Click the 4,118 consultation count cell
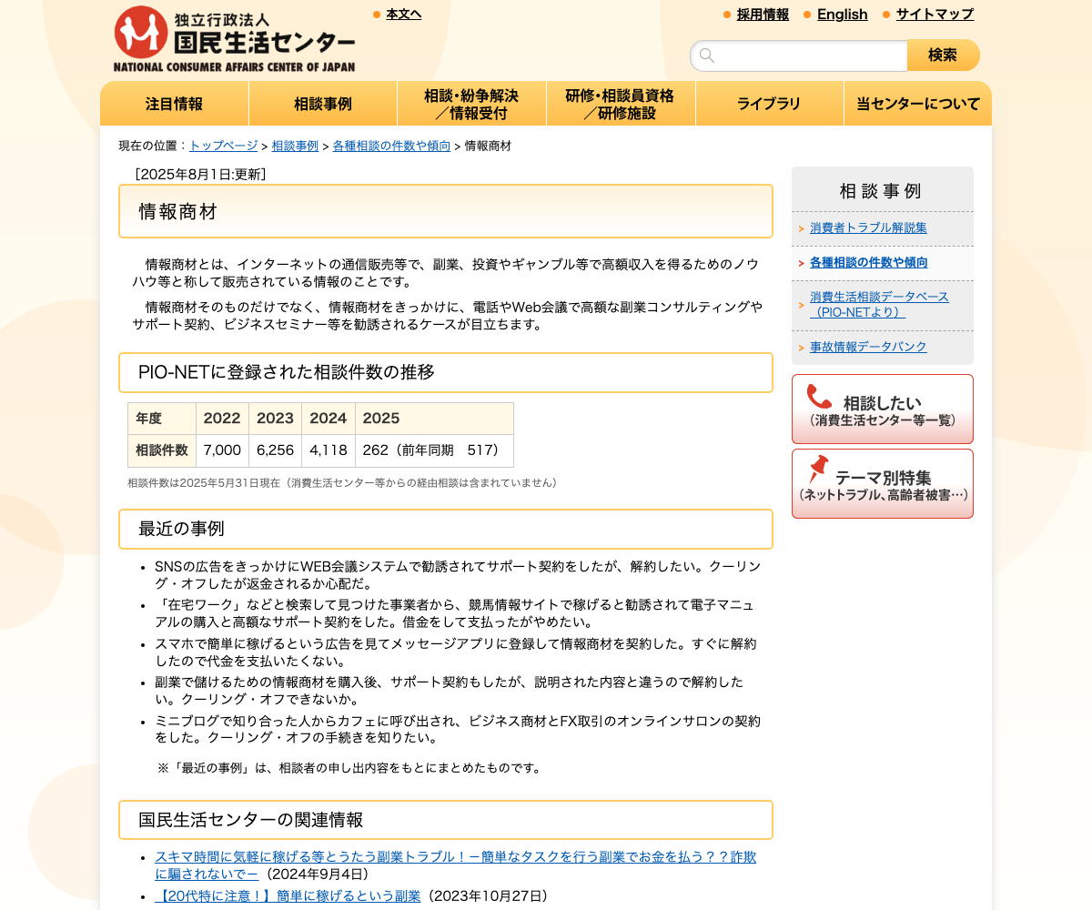1092x910 pixels. 328,450
